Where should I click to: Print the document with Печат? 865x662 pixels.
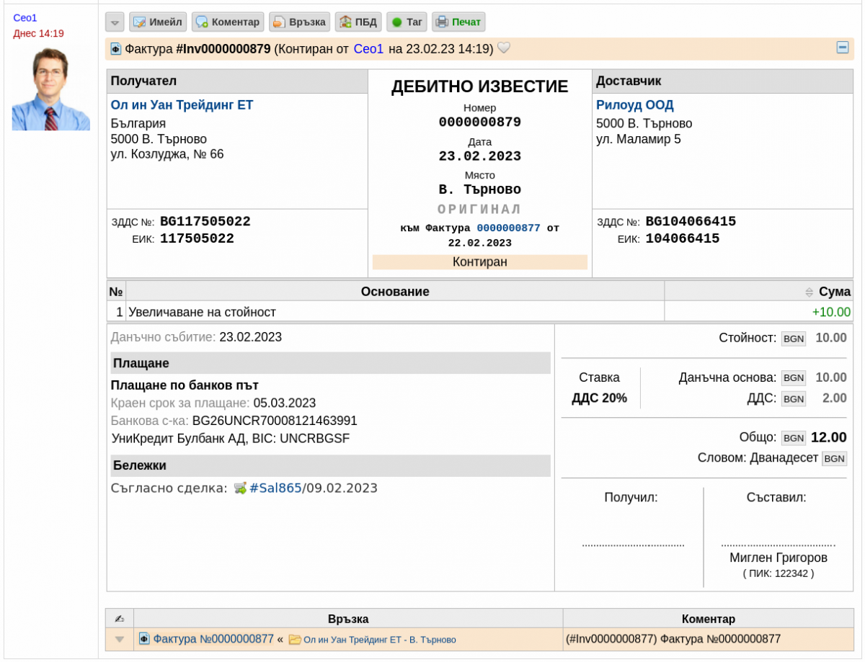458,22
